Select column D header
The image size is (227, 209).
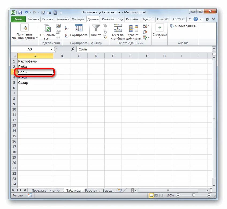[x=96, y=56]
